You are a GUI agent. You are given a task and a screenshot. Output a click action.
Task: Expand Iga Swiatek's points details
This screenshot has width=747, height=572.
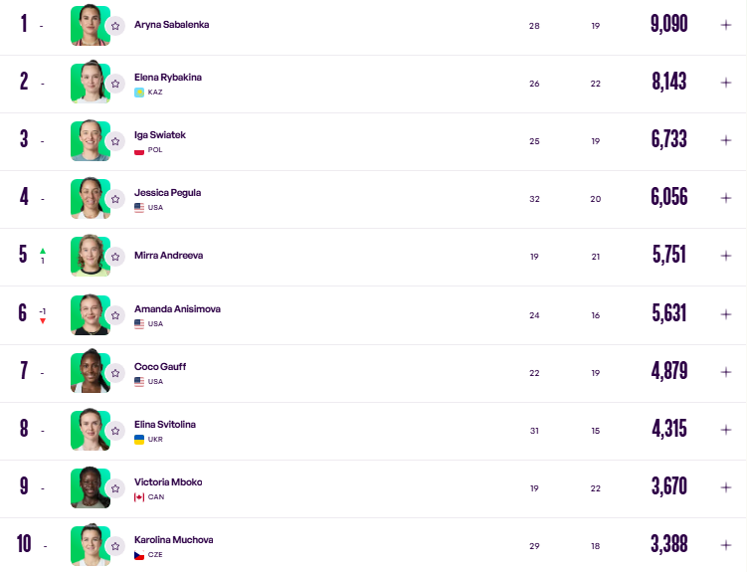point(725,140)
